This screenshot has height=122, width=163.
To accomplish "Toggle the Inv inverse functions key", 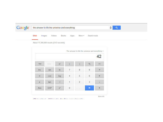I will pyautogui.click(x=40, y=70).
